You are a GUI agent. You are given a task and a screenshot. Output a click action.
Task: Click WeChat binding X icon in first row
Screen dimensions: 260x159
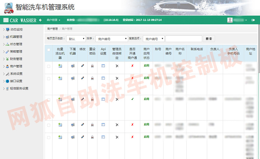coord(117,66)
